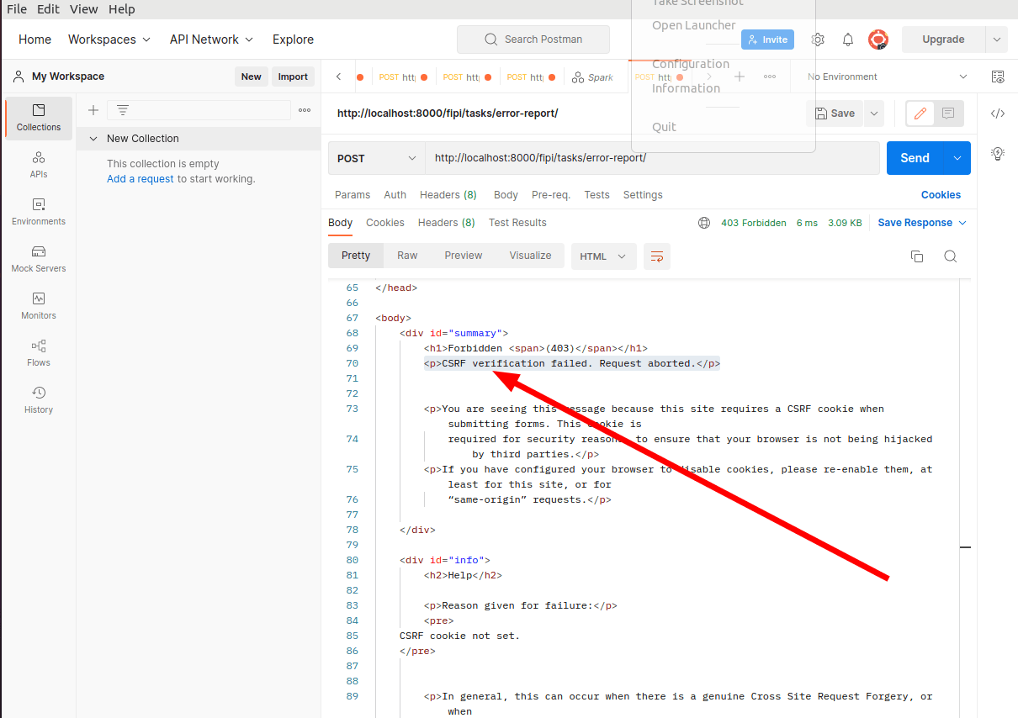Click the network globe icon near status

pyautogui.click(x=704, y=223)
